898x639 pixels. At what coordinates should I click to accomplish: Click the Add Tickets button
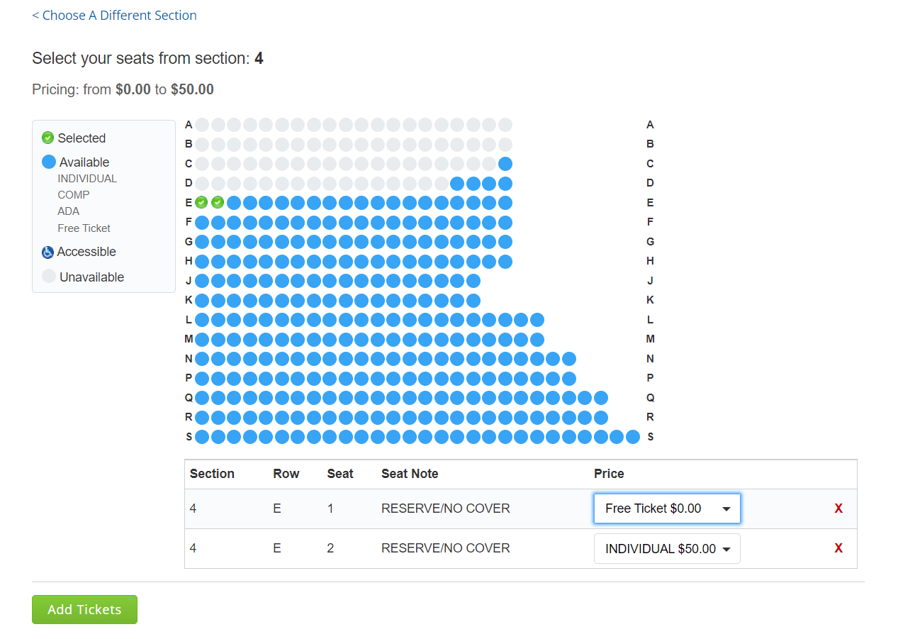click(x=84, y=609)
